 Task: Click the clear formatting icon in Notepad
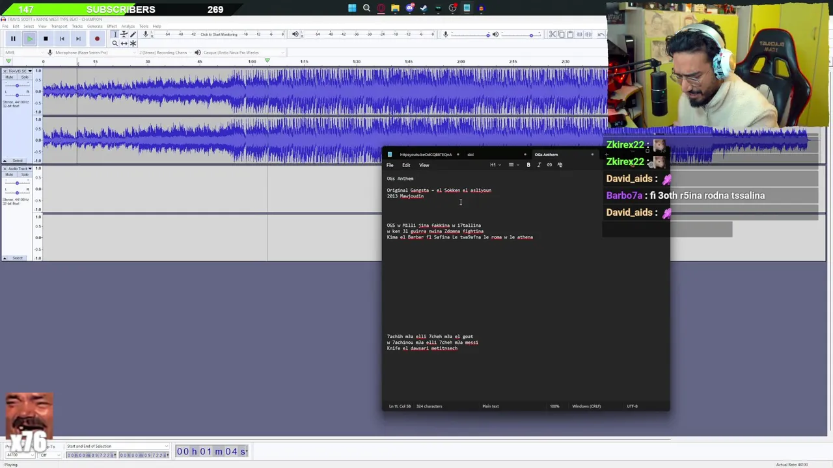pos(560,165)
